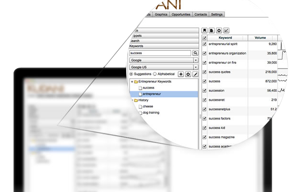Click the History folder icon

(x=136, y=100)
